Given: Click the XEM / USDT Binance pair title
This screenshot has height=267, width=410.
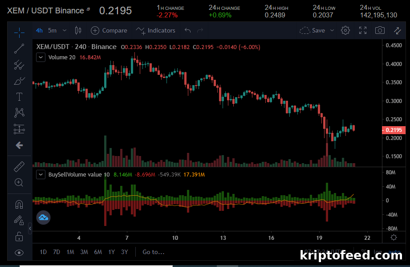Looking at the screenshot, I should (x=45, y=11).
